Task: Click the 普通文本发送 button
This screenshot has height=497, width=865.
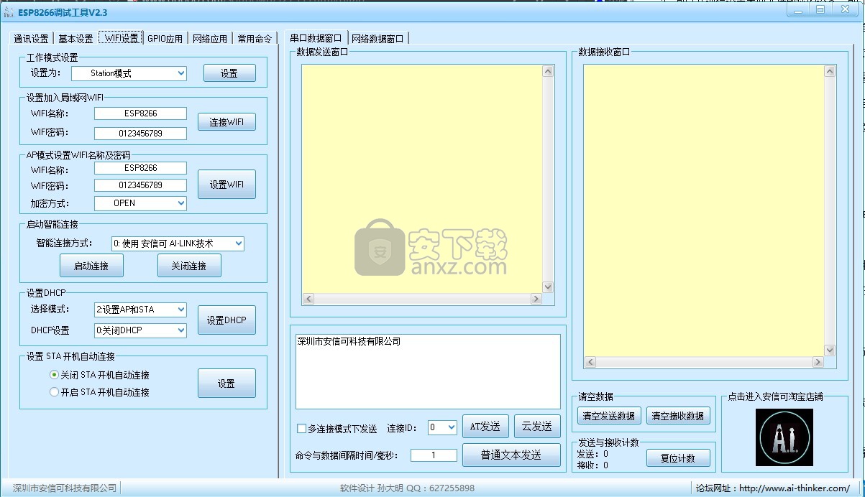Action: coord(511,455)
